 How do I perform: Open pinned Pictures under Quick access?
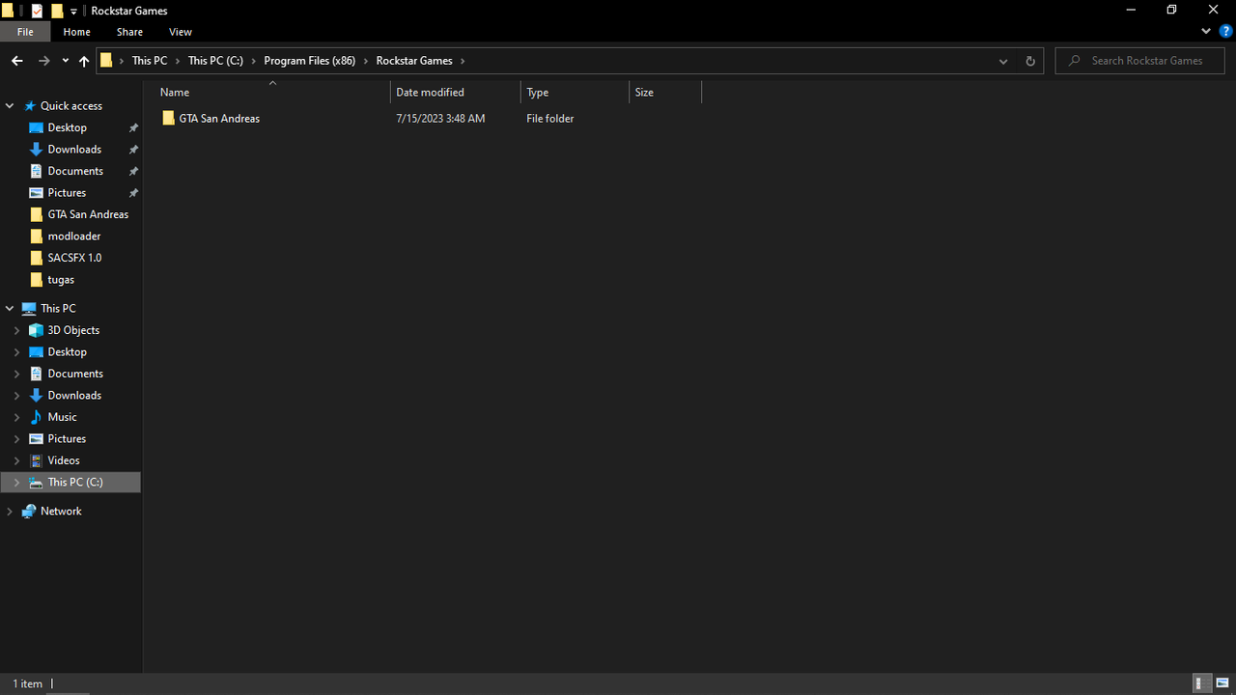[x=67, y=192]
